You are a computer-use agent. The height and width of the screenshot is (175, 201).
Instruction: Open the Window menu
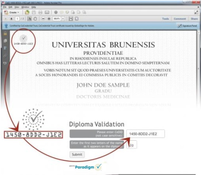[25, 7]
